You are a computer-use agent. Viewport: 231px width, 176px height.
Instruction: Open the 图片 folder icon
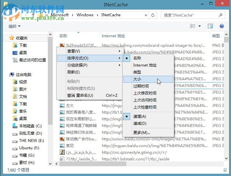15,89
